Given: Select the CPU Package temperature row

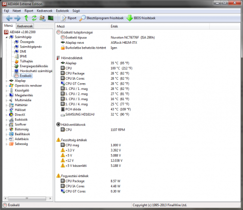Looking at the screenshot, I should [95, 73].
